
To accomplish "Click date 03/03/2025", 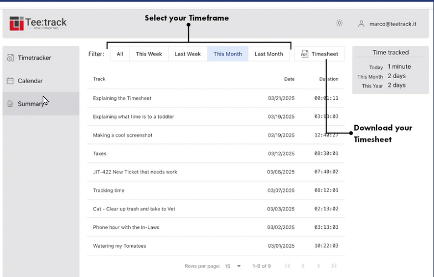I will coord(281,209).
